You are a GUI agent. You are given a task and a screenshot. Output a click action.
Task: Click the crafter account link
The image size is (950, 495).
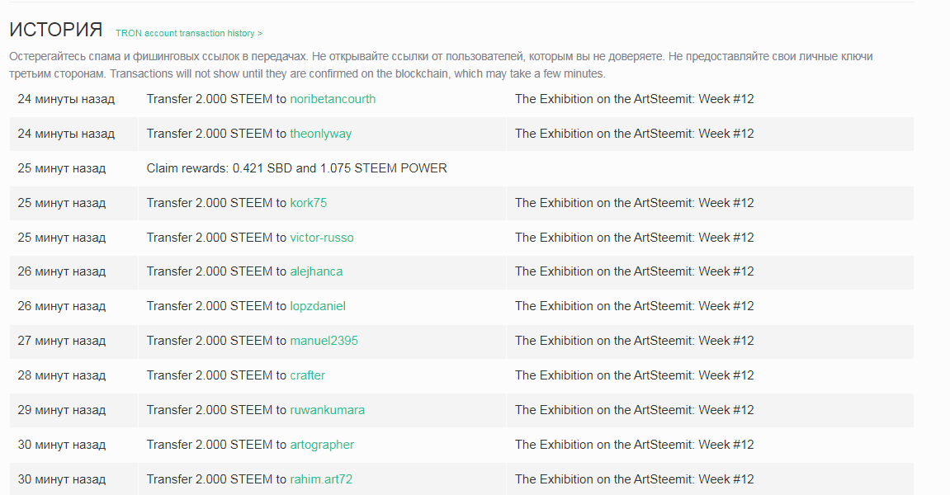(307, 375)
